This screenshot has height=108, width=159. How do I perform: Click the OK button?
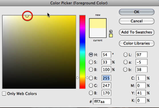tap(137, 12)
